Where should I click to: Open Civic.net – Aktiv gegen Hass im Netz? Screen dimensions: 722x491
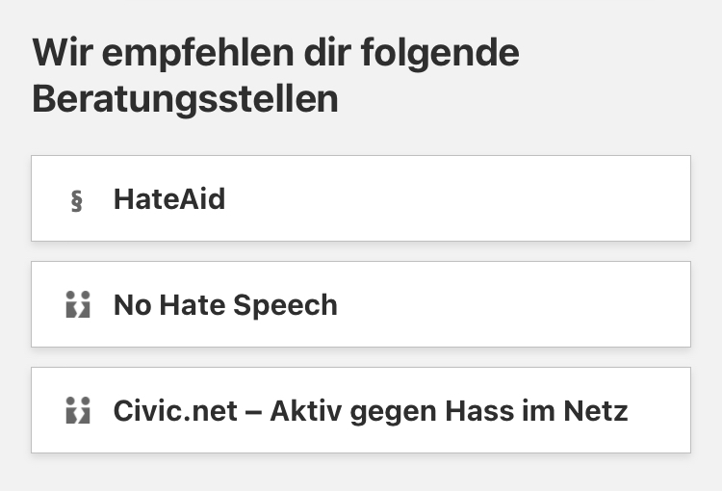tap(371, 411)
